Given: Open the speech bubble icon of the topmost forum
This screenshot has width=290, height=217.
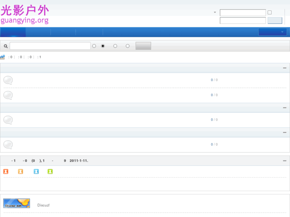Looking at the screenshot, I should tap(8, 80).
